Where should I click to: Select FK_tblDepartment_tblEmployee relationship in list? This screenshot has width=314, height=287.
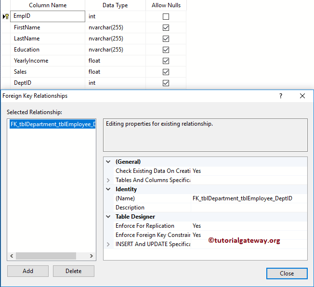52,124
